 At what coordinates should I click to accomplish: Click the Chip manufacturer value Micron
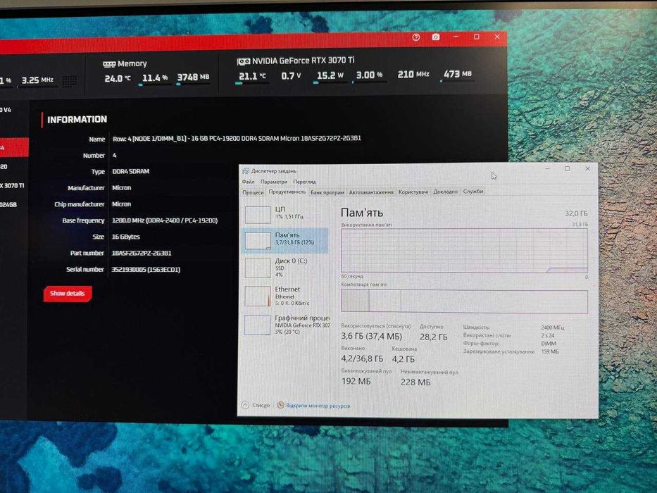(x=122, y=204)
